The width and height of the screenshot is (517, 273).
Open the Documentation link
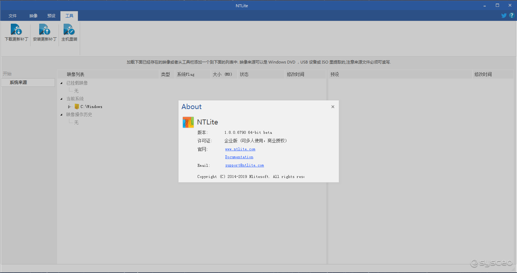(239, 157)
